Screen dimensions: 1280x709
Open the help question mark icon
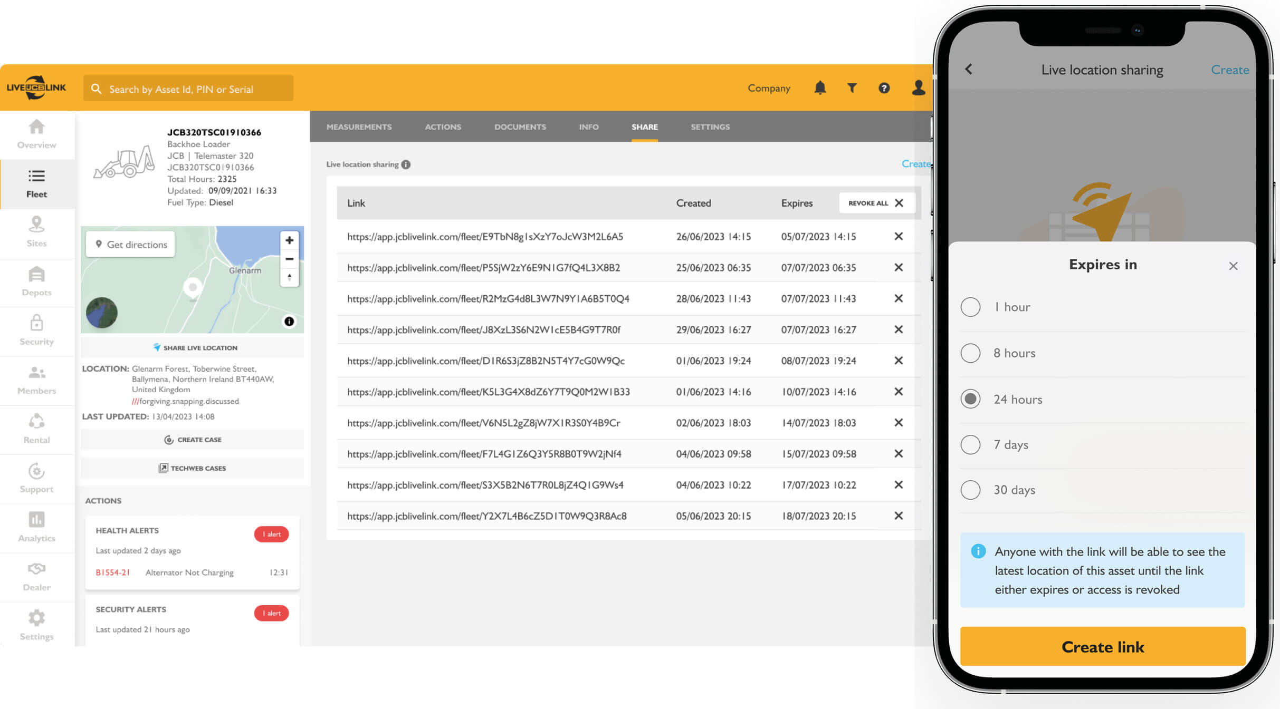click(884, 88)
